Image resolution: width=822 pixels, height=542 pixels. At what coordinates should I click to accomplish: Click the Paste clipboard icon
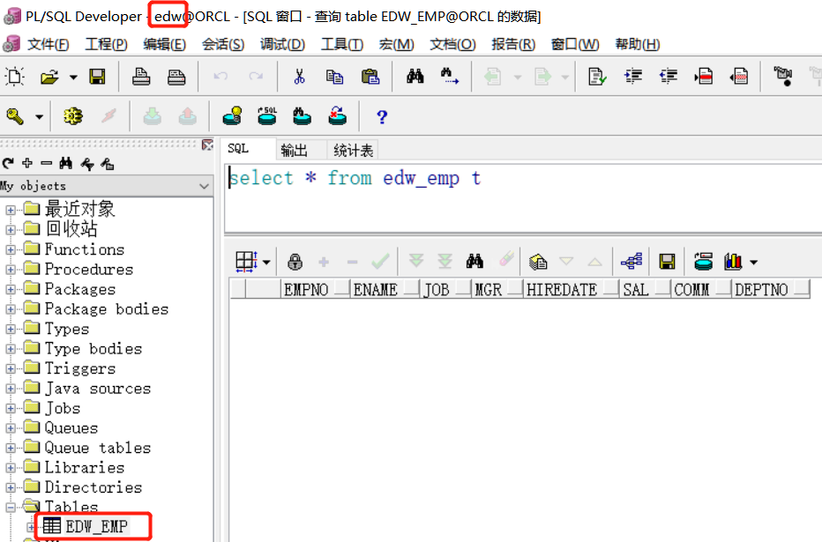click(370, 77)
